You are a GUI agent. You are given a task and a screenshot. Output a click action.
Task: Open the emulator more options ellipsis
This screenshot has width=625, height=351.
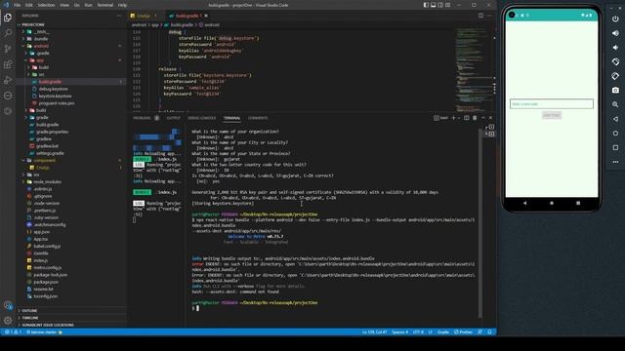[615, 162]
